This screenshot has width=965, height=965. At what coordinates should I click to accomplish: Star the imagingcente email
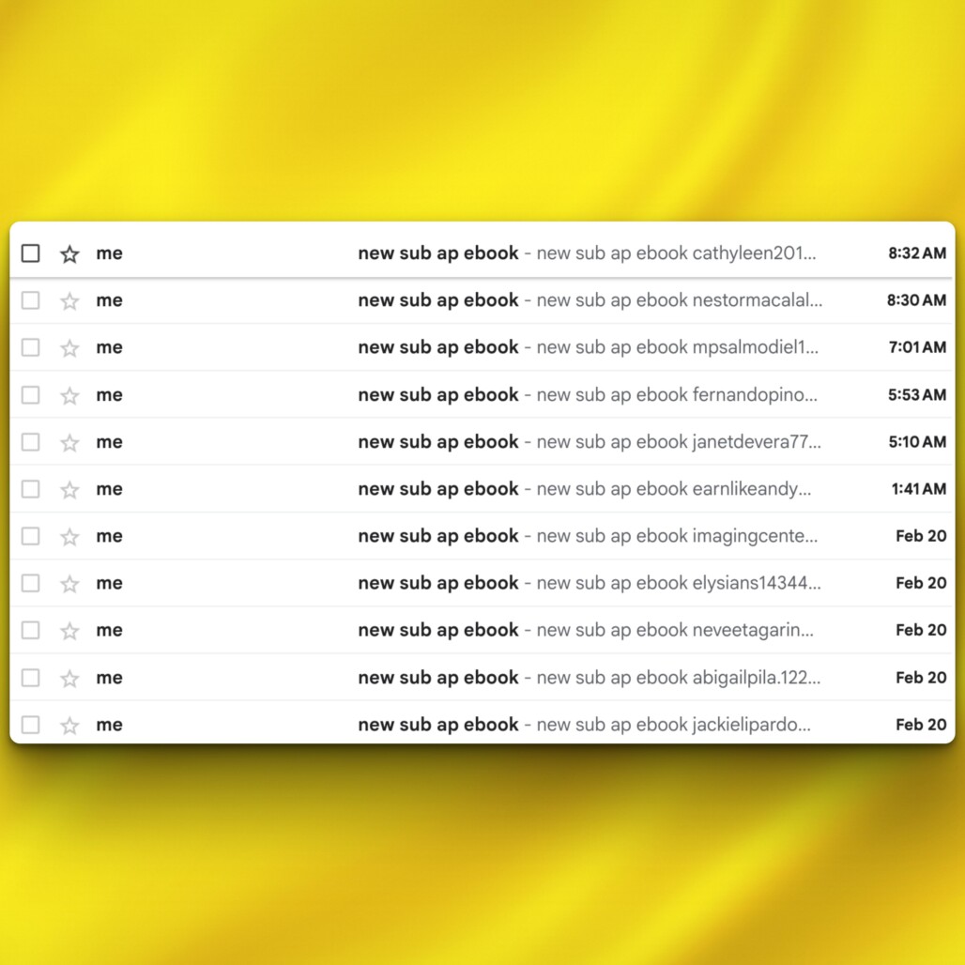pos(69,537)
